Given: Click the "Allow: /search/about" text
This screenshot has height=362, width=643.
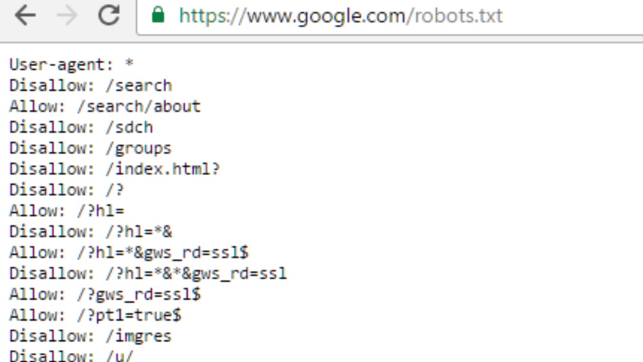Looking at the screenshot, I should click(x=105, y=106).
